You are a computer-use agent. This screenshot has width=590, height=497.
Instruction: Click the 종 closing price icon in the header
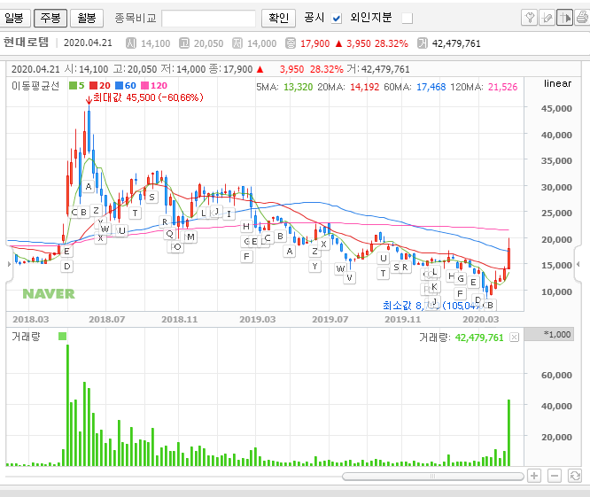[x=291, y=43]
